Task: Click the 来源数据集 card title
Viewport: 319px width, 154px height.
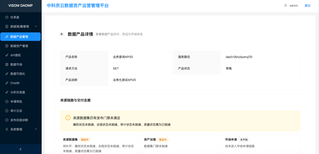Action: [x=70, y=140]
